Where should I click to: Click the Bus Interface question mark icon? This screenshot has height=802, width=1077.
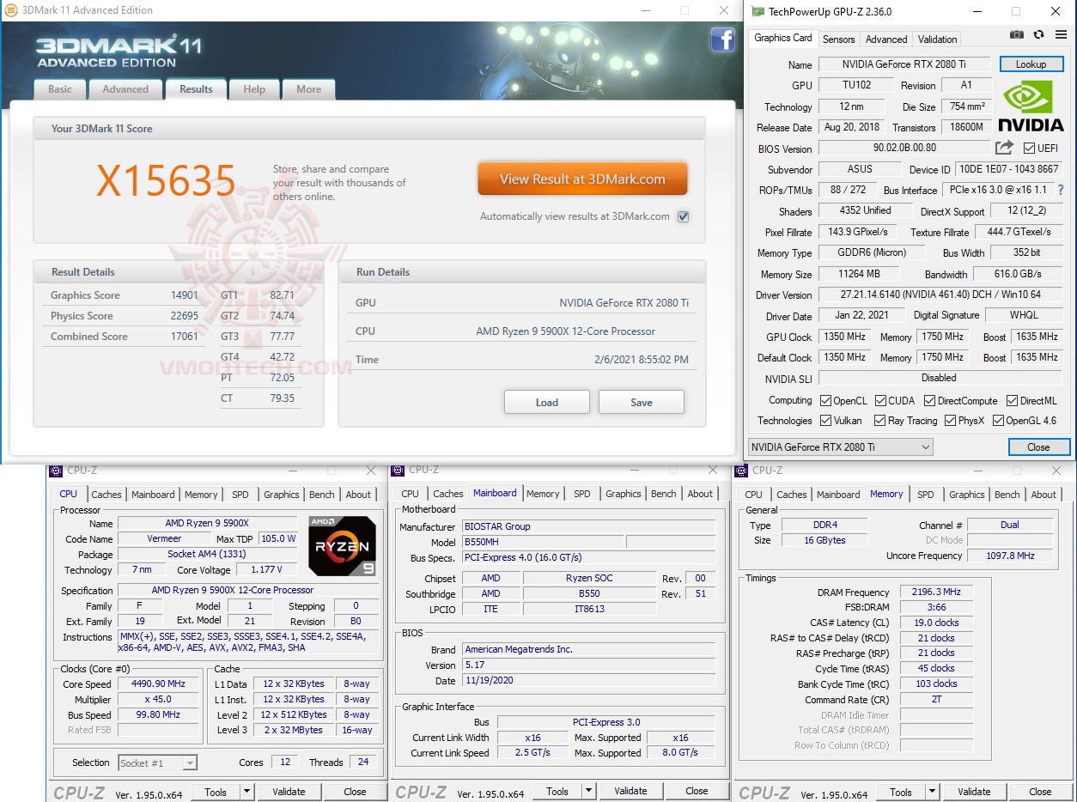[x=1061, y=190]
